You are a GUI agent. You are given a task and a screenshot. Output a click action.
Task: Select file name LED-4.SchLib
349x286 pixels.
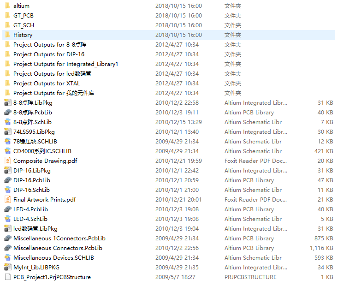[x=30, y=219]
